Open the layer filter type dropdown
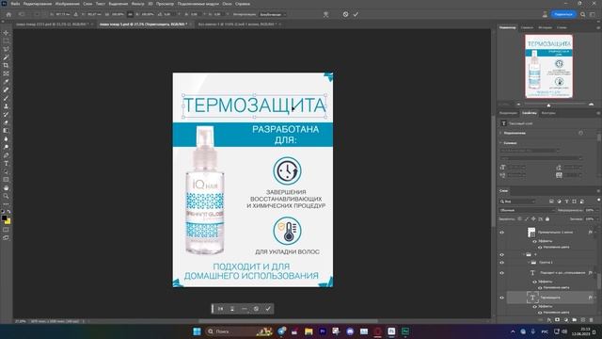602x339 pixels. tap(517, 202)
